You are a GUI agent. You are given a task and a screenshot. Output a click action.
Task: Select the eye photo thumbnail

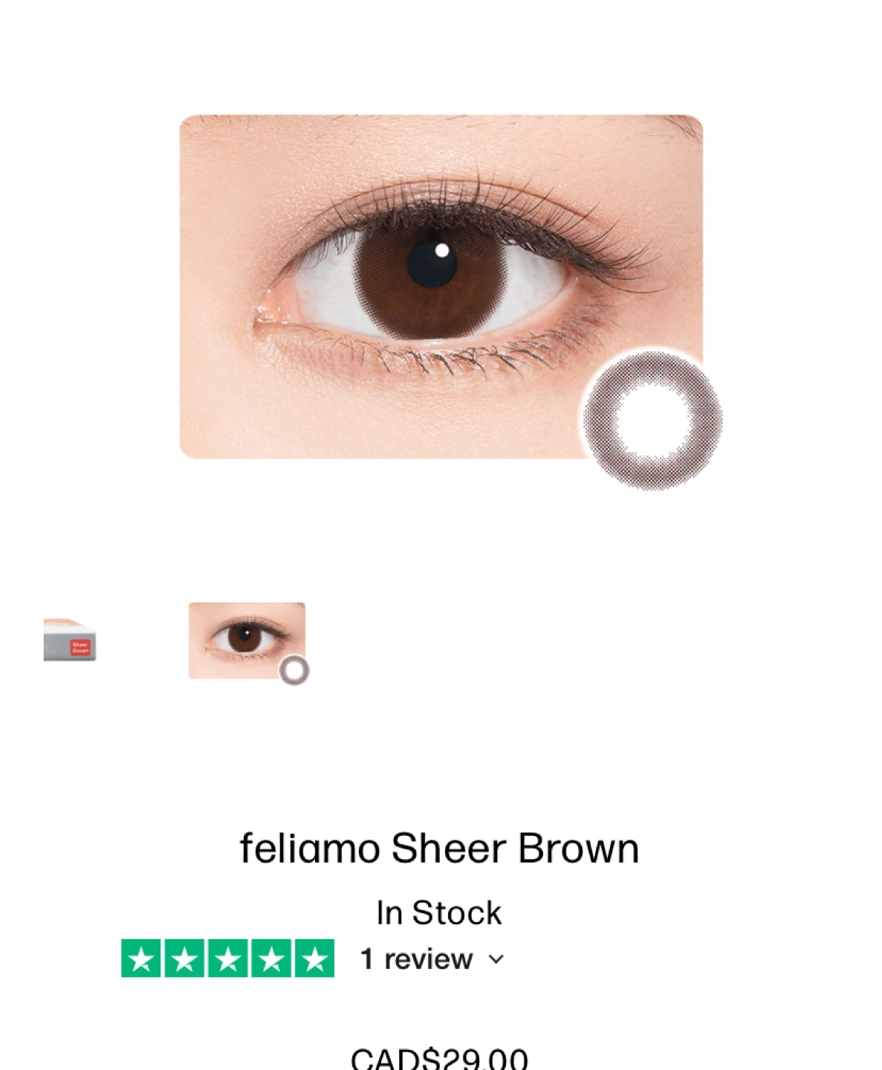(247, 641)
